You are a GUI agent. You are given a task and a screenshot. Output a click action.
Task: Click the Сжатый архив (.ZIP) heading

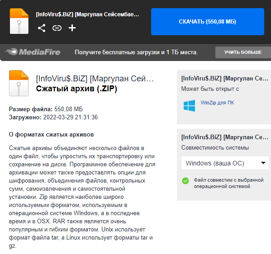tap(76, 89)
